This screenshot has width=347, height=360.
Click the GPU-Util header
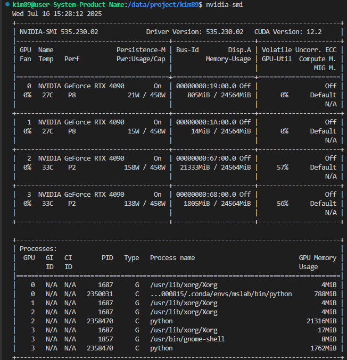point(277,59)
